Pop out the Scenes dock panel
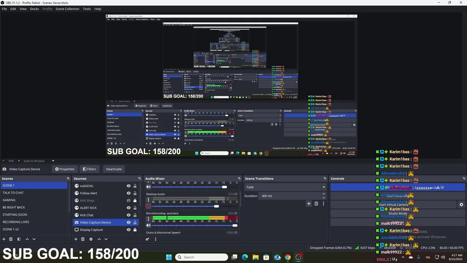467x263 pixels. pos(68,179)
